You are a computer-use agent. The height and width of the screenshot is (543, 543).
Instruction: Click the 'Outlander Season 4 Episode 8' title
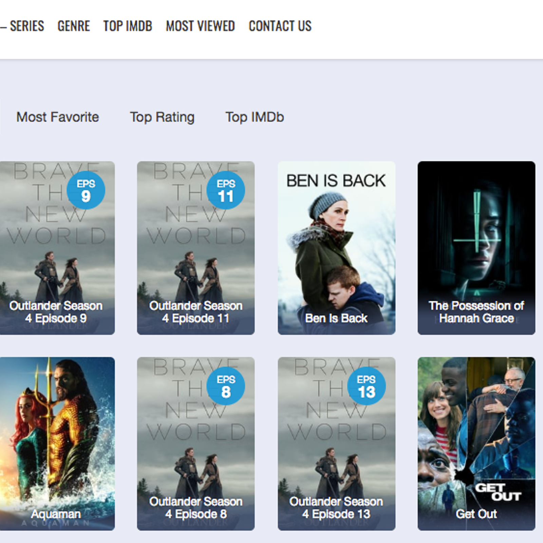tap(196, 508)
